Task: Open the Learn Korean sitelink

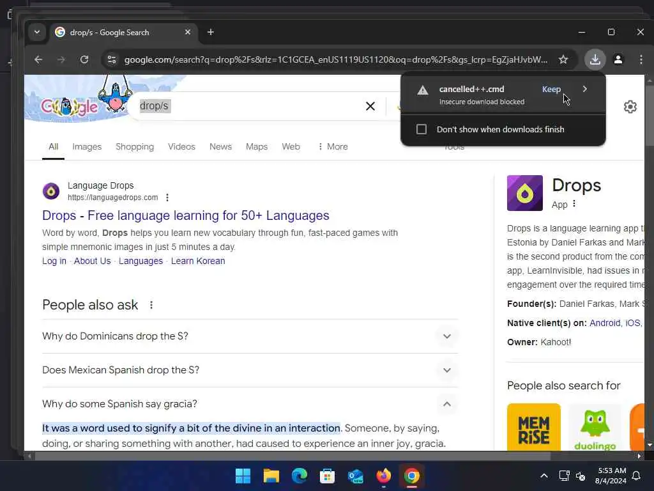Action: click(x=198, y=261)
